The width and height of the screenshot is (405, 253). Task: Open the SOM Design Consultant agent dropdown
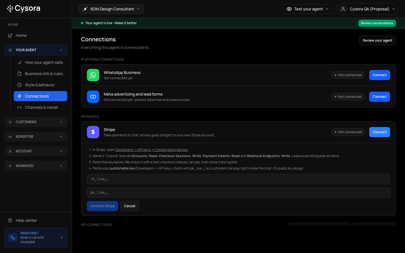click(x=111, y=9)
